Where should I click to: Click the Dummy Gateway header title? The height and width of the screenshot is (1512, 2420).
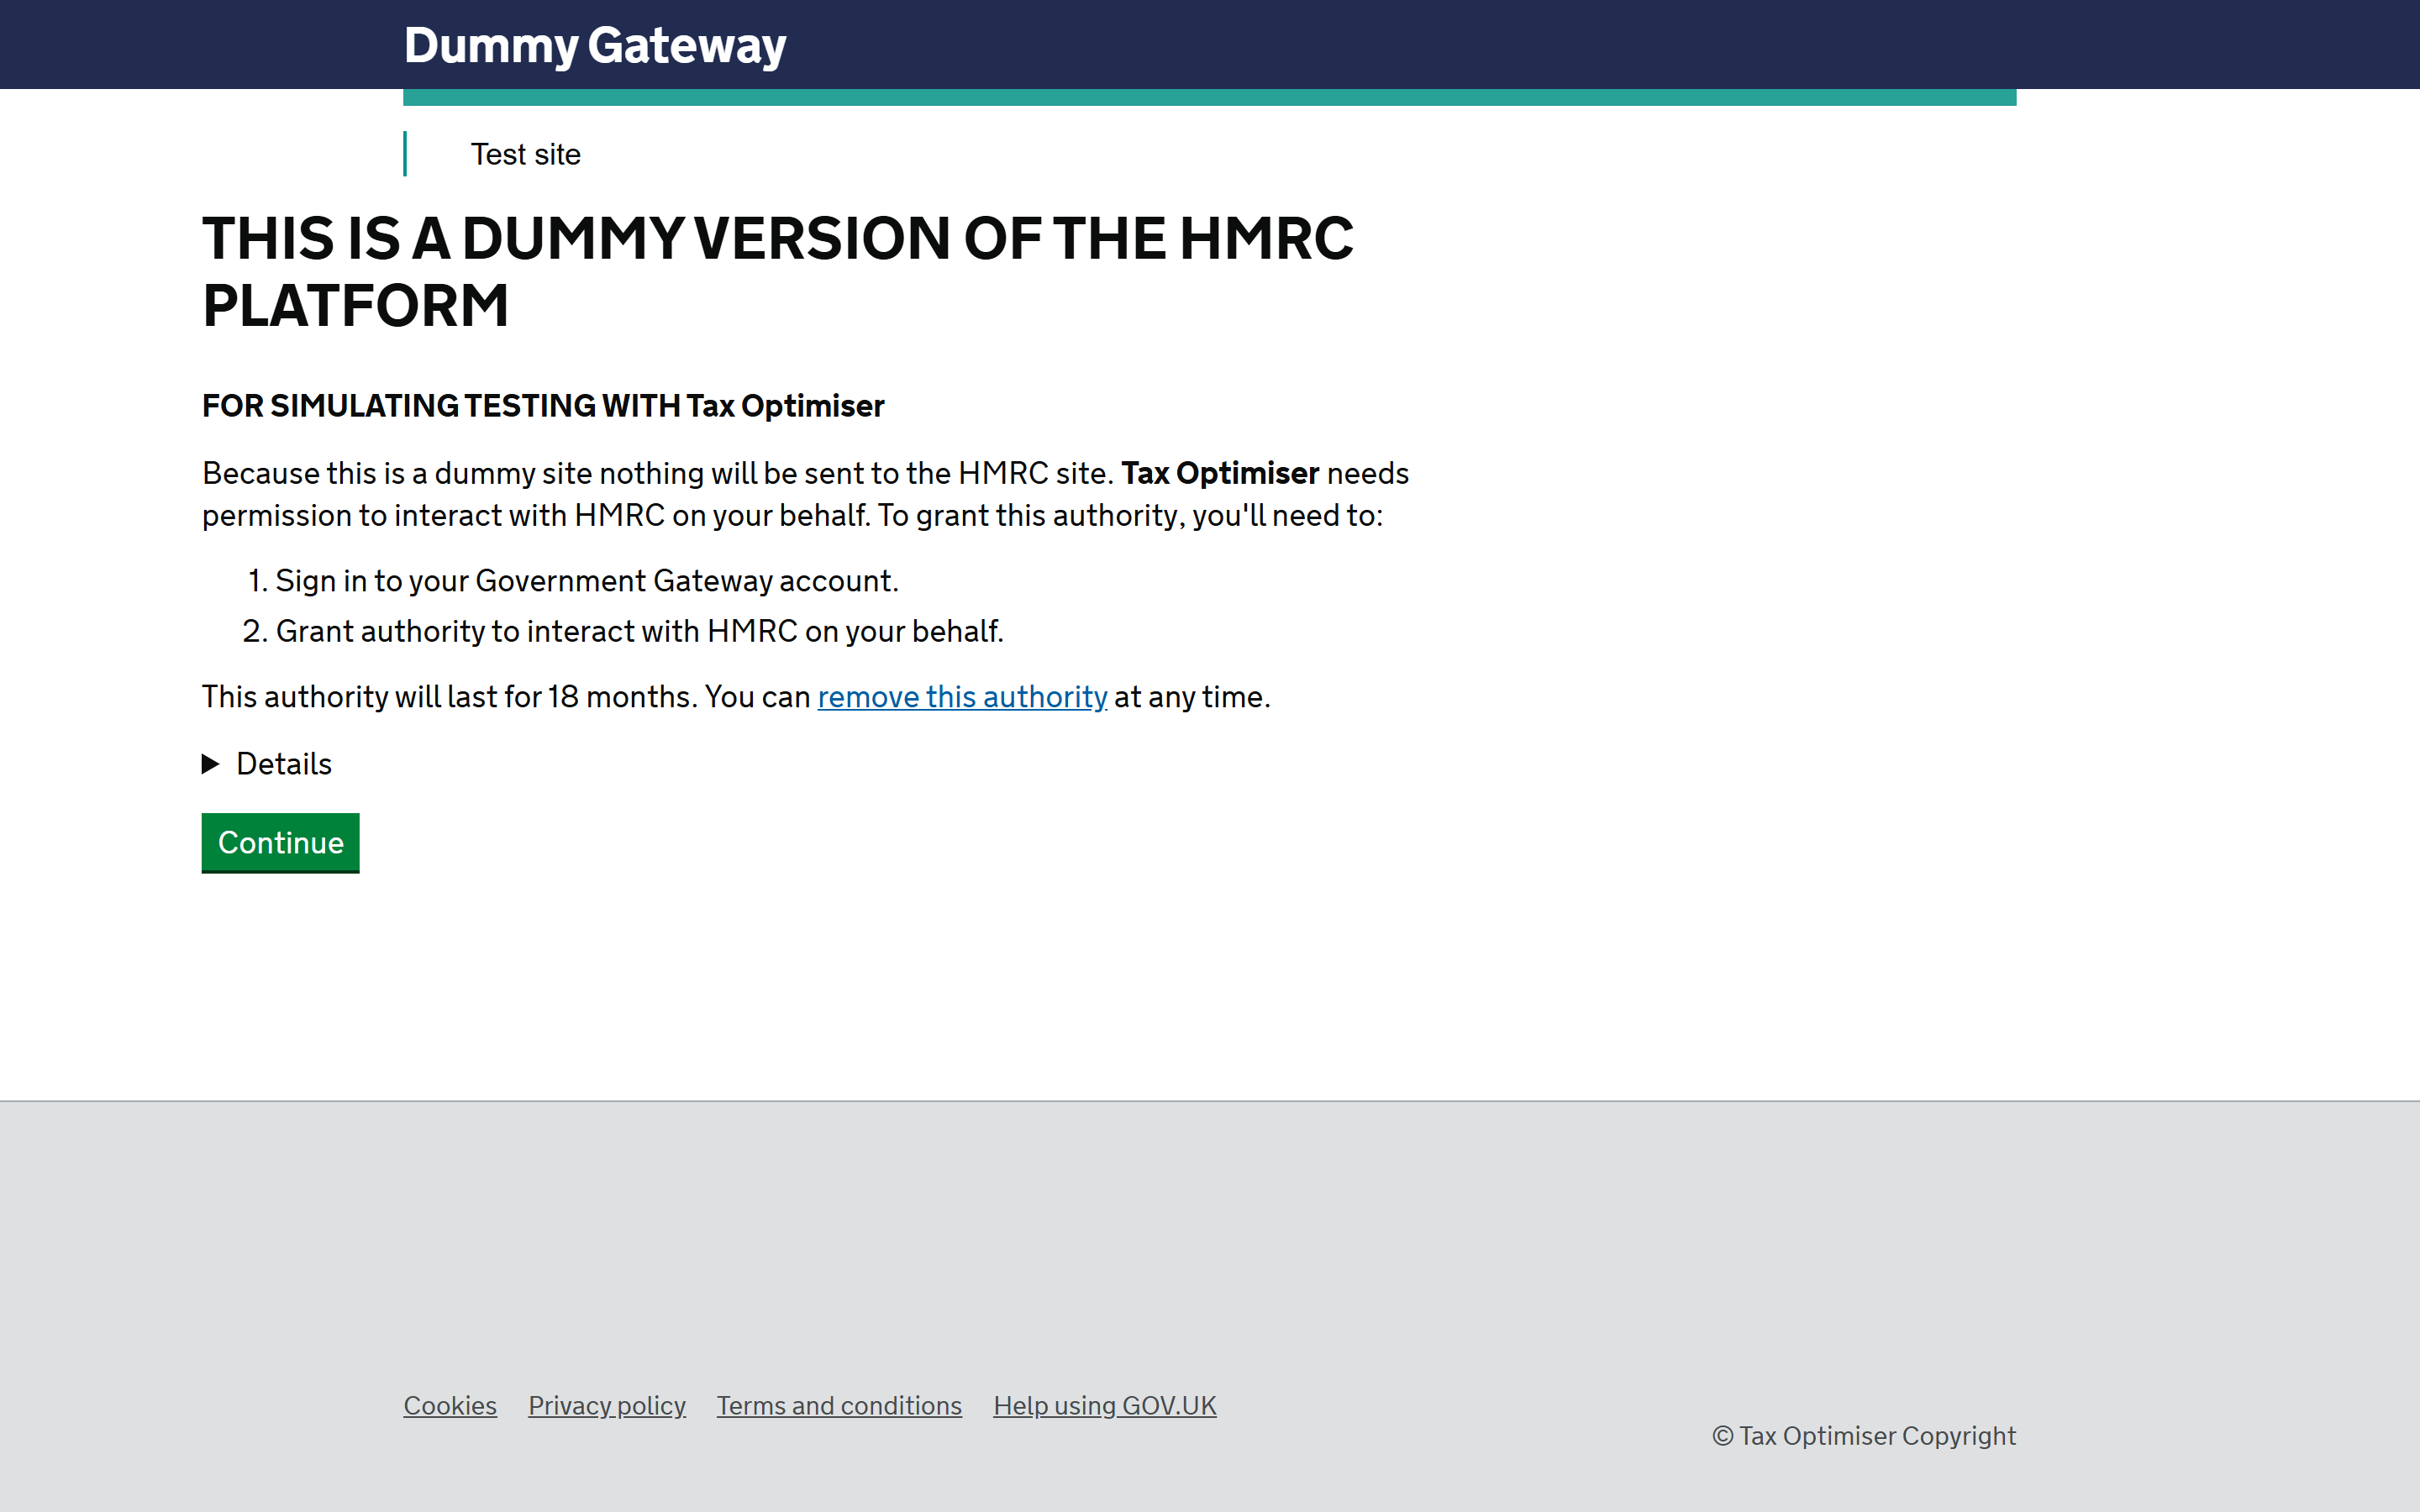coord(595,45)
